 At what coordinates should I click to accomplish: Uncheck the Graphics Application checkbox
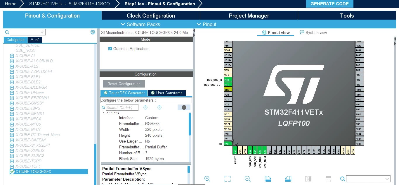coord(110,49)
